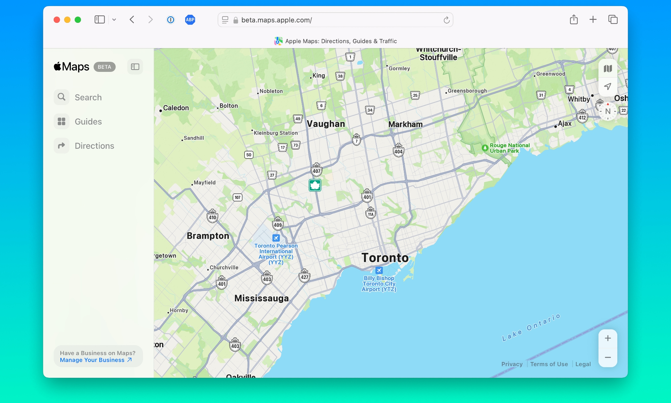Open the map mode selector icon
671x403 pixels.
[x=608, y=69]
